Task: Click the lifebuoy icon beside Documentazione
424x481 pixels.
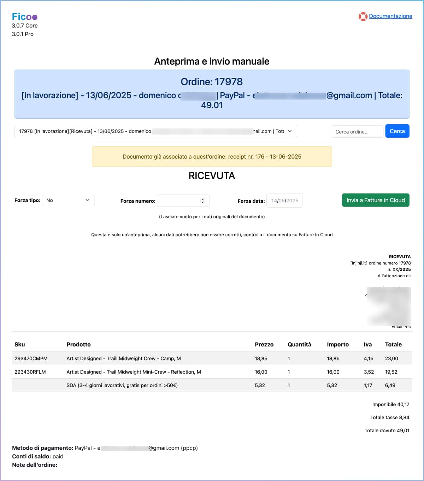Action: click(363, 16)
